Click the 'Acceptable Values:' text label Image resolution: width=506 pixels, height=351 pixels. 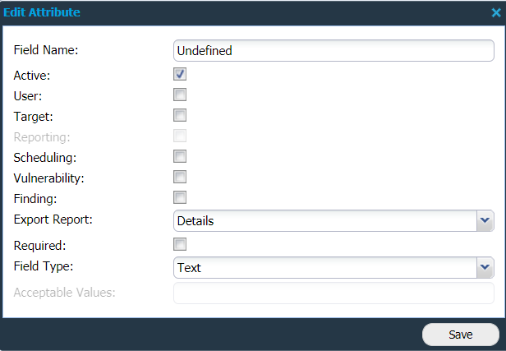(64, 292)
